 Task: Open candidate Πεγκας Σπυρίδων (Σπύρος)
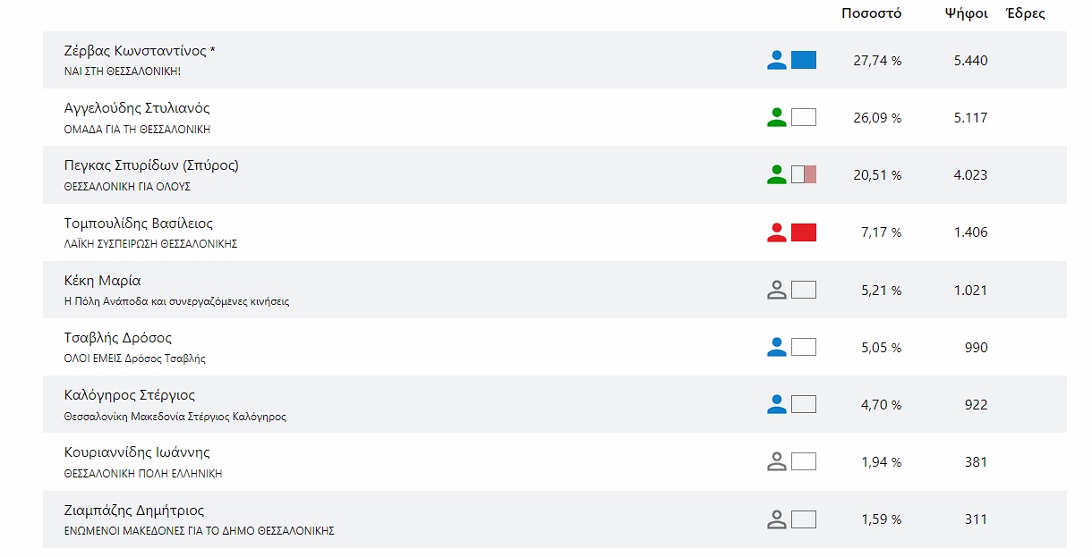tap(151, 165)
